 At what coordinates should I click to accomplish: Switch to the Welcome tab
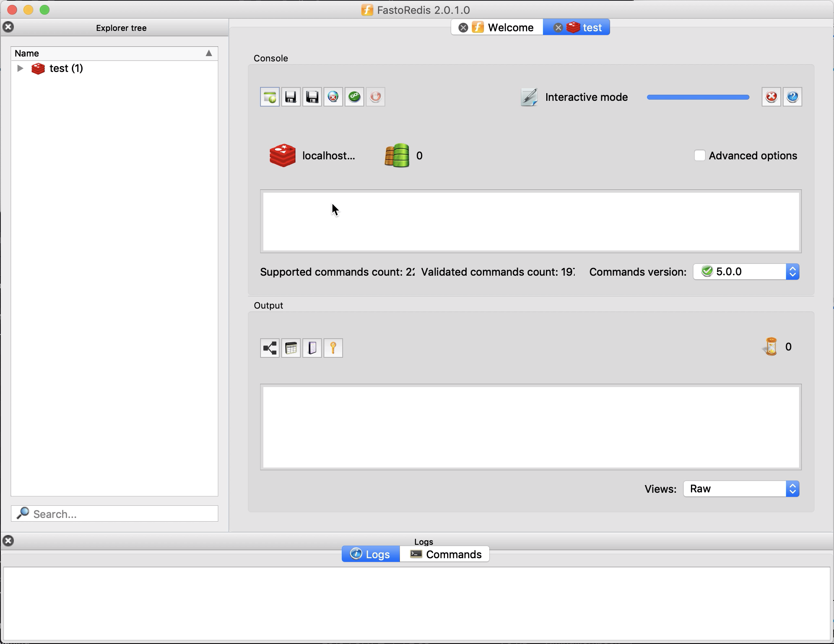click(497, 27)
